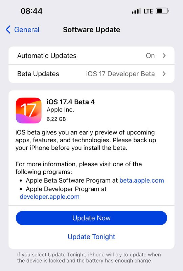
Task: Tap the iOS 17 app icon
Action: (29, 110)
